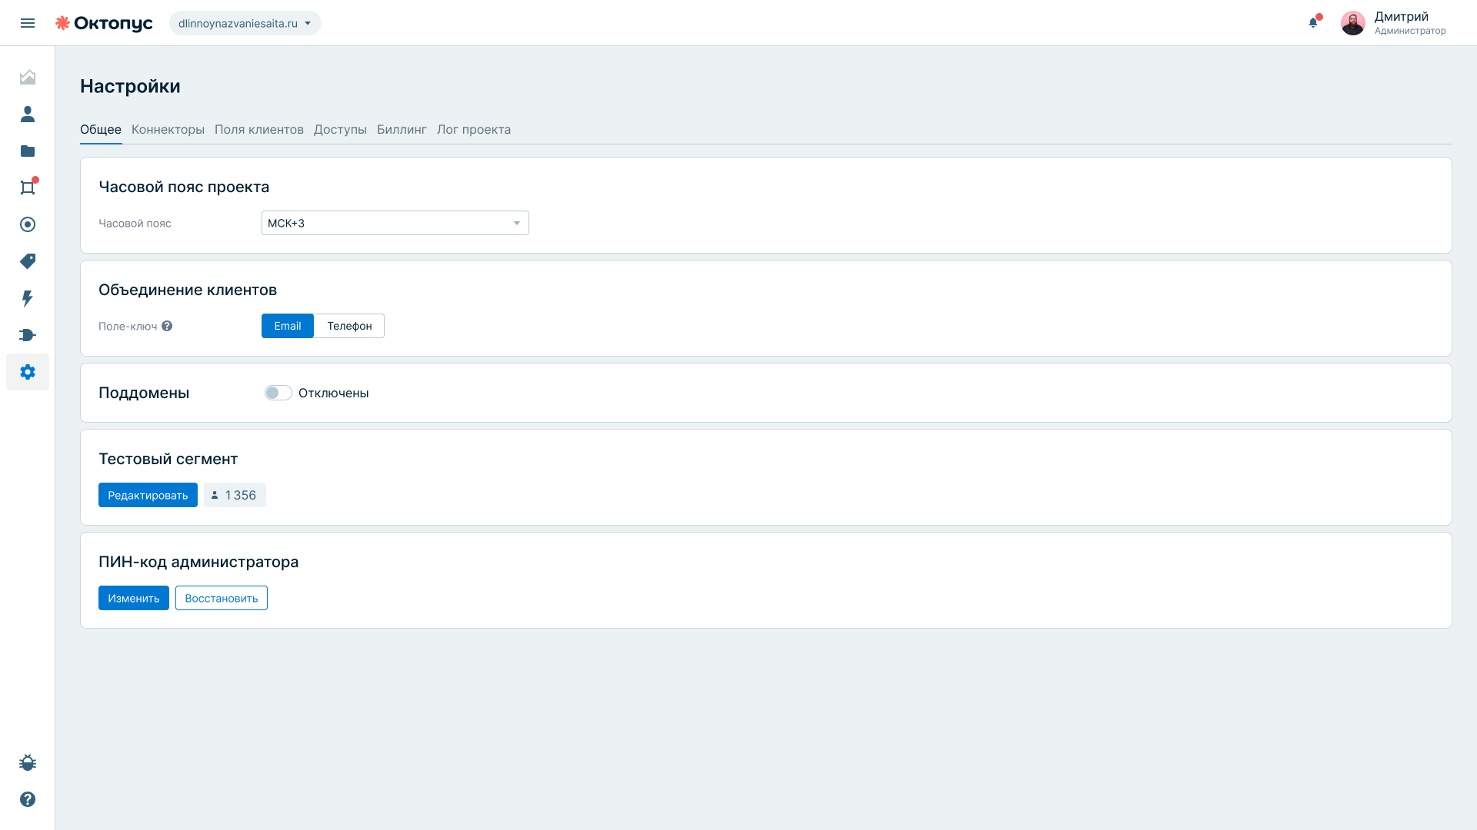Open the folder sidebar icon

click(x=28, y=151)
